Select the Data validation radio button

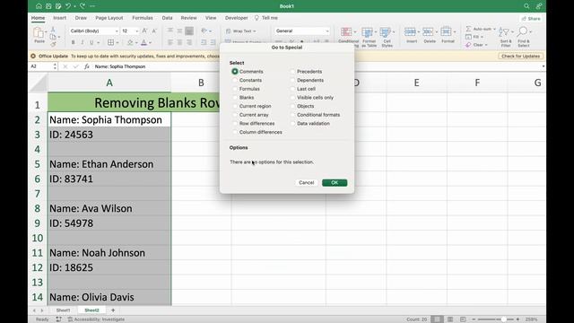click(292, 124)
